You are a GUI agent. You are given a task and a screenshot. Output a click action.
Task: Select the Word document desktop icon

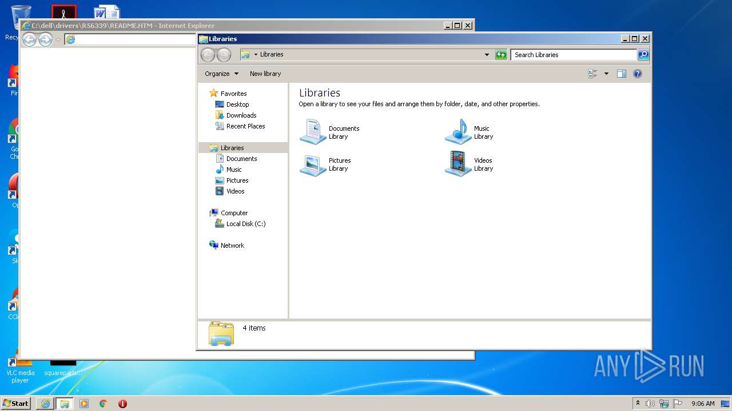(108, 13)
